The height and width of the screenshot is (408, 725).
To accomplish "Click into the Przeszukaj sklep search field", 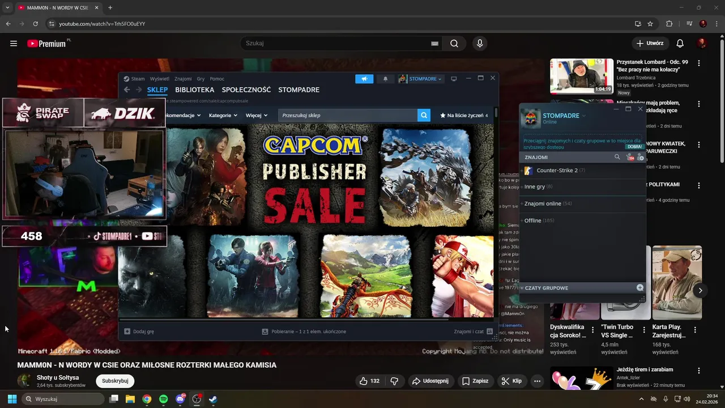I will [x=348, y=116].
